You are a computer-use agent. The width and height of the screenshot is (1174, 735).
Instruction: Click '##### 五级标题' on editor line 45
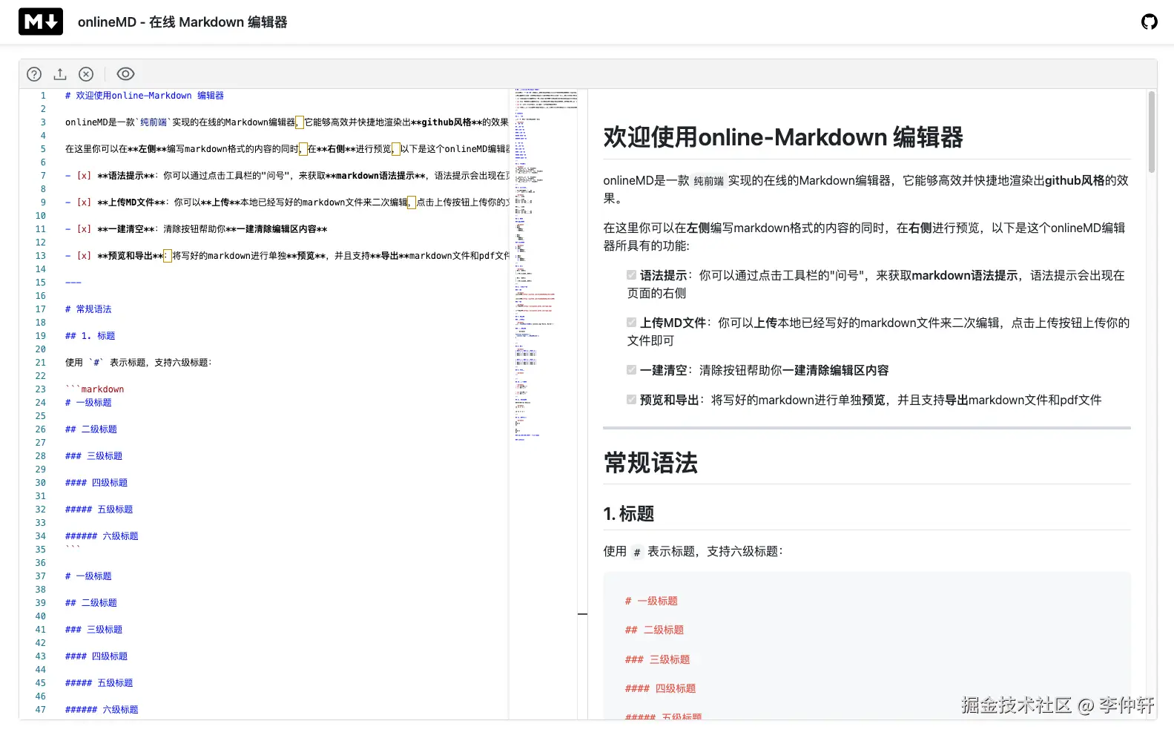pyautogui.click(x=99, y=683)
